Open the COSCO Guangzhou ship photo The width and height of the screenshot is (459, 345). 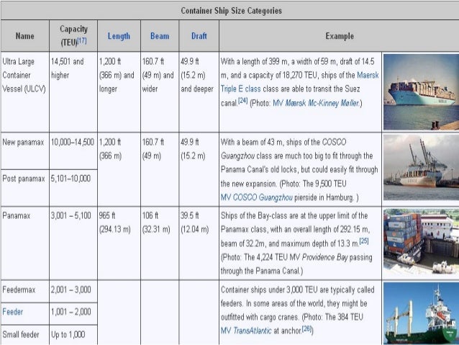[421, 167]
